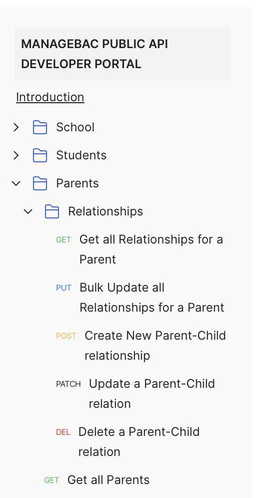Click the Relationships folder icon
The image size is (261, 498).
pos(52,211)
